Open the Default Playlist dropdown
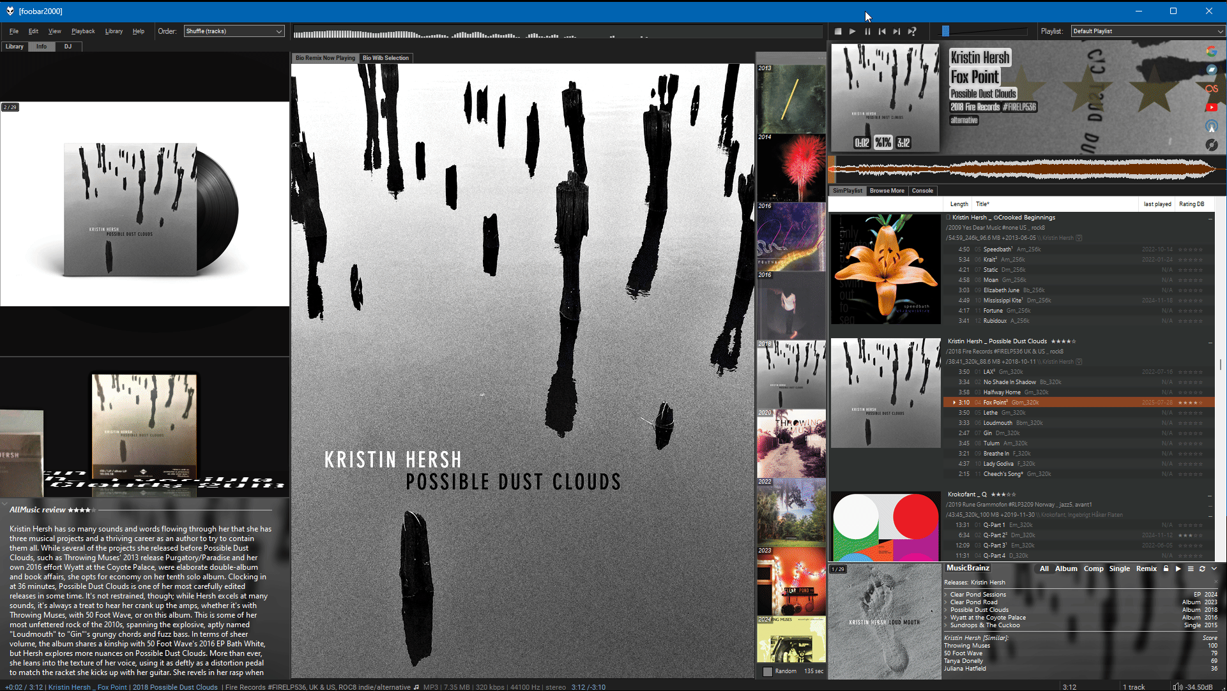Image resolution: width=1227 pixels, height=691 pixels. tap(1147, 31)
